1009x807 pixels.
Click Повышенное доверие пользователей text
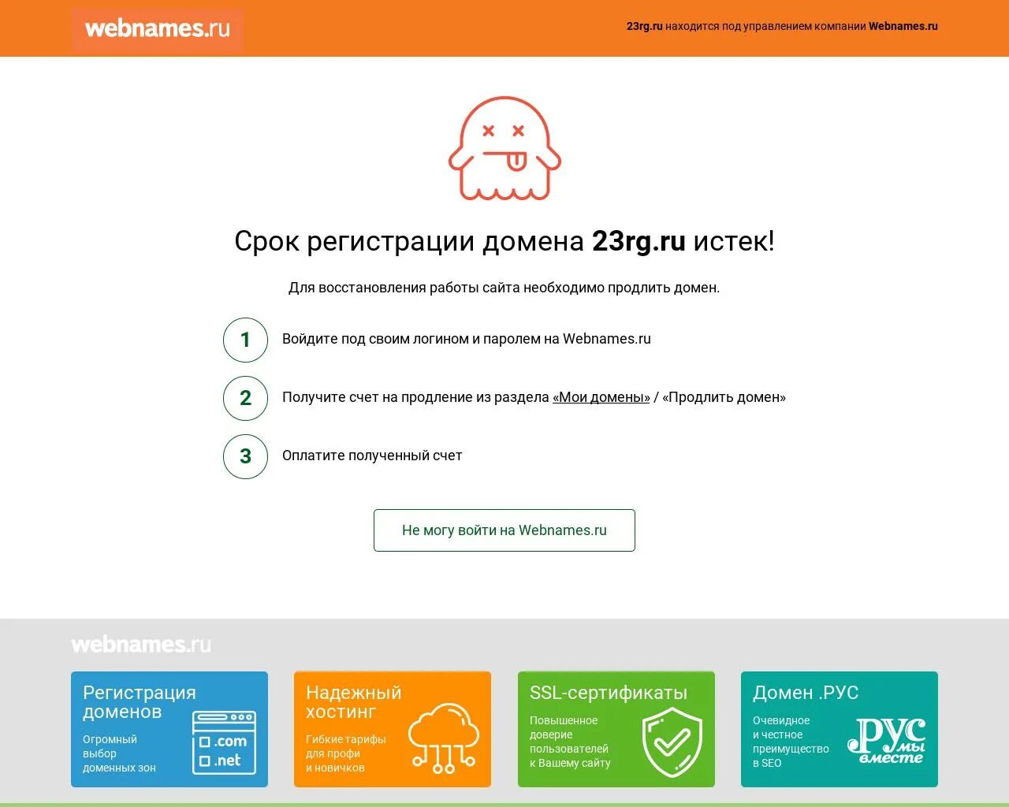(x=570, y=742)
